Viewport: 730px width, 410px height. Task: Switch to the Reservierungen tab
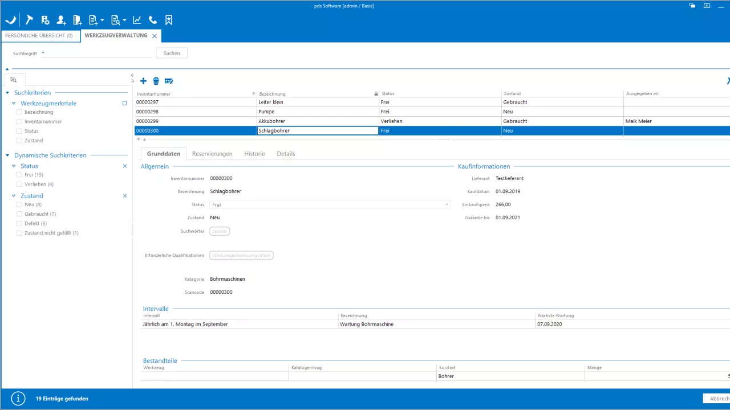[x=212, y=154]
